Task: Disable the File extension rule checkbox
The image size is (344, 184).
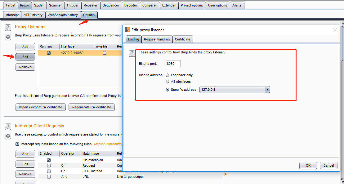Action: click(x=49, y=160)
